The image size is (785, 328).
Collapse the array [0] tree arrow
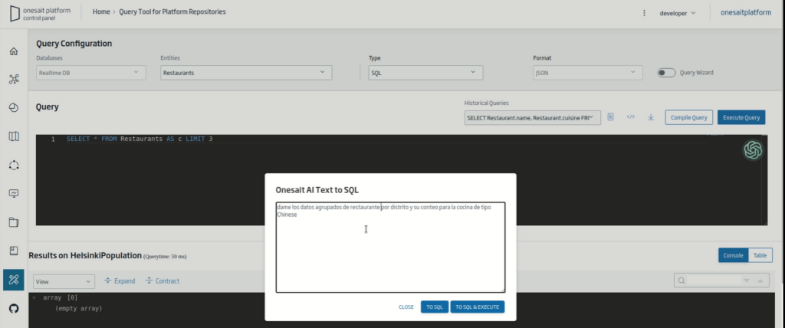click(34, 297)
